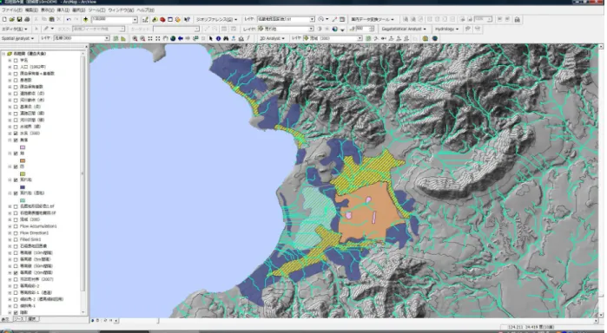The image size is (607, 333).
Task: Click the New map document icon
Action: coord(4,19)
